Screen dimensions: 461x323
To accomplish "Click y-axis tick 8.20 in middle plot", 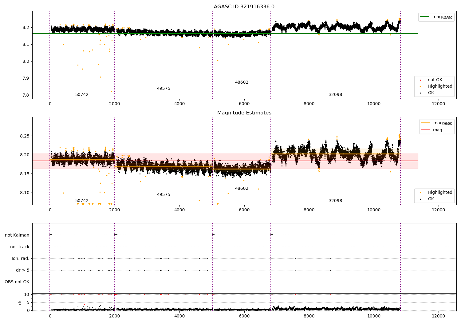I will [25, 155].
